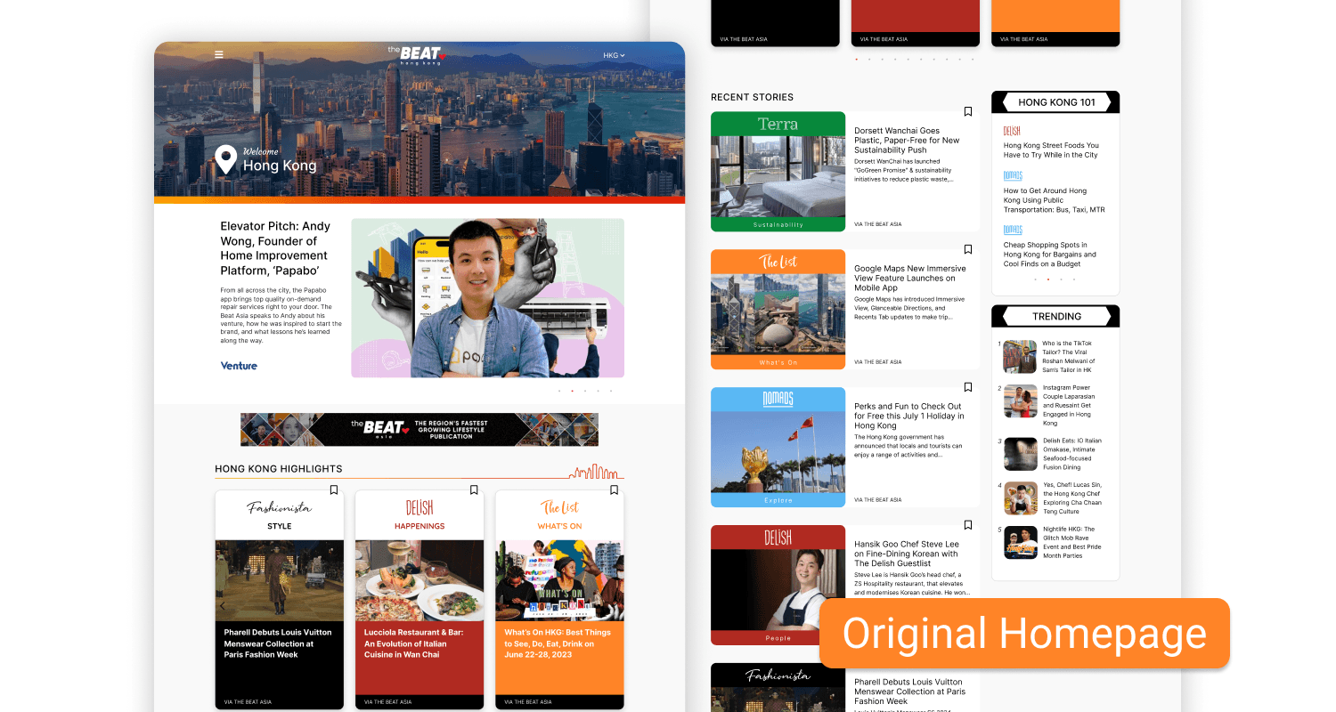This screenshot has width=1336, height=712.
Task: Bookmark the Dorsett Wanchai story
Action: coord(968,112)
